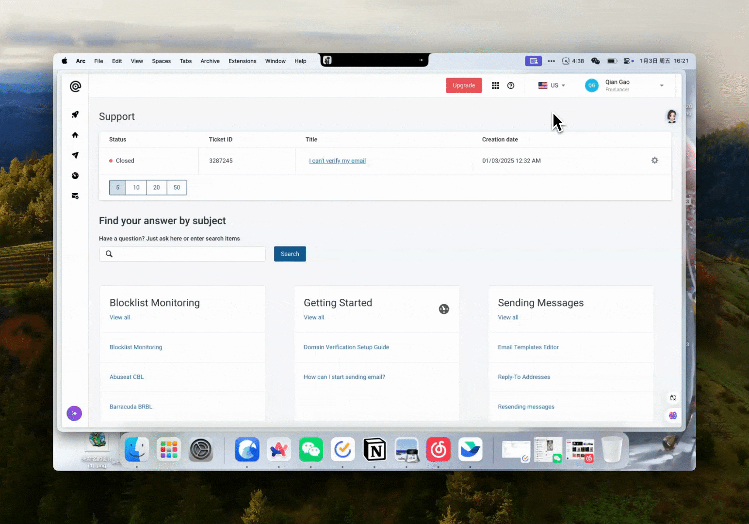
Task: Open the Reply-To Addresses article
Action: coord(524,377)
